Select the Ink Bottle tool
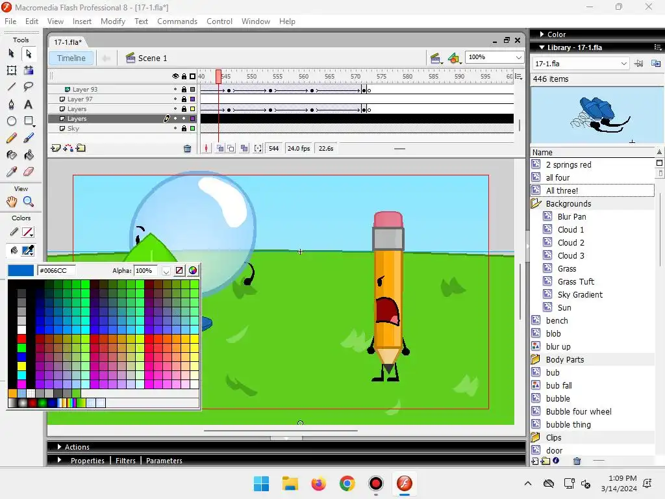This screenshot has height=499, width=665. [12, 155]
